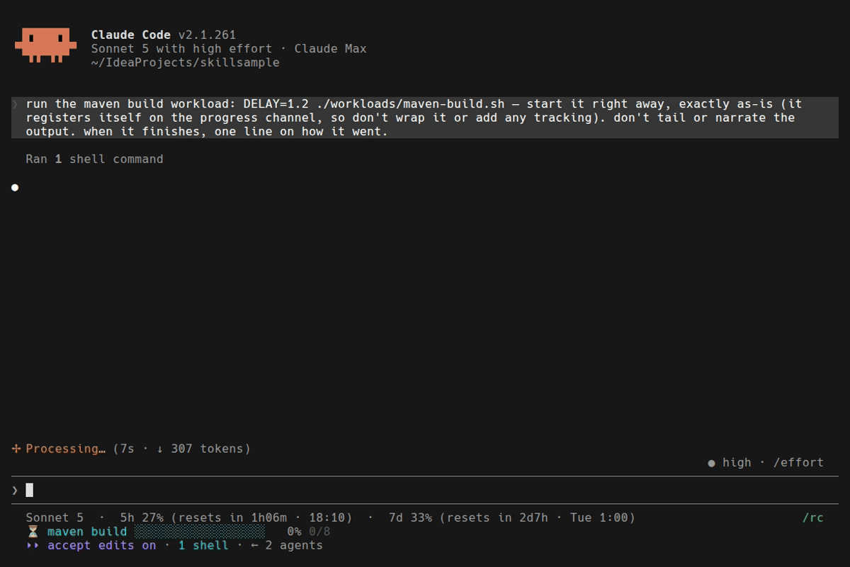Viewport: 850px width, 567px height.
Task: Click the '/rc' status bar label
Action: coord(813,518)
